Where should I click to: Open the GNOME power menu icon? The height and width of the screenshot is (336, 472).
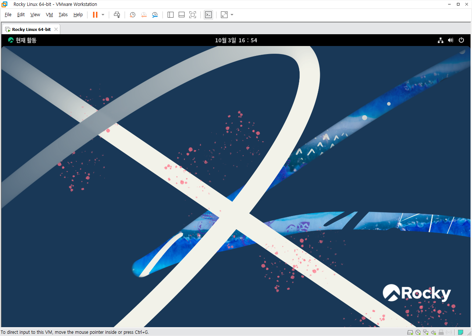pyautogui.click(x=461, y=40)
